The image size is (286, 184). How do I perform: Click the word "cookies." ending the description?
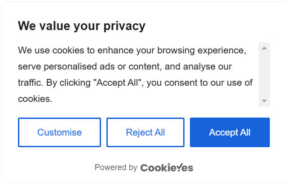pos(35,99)
